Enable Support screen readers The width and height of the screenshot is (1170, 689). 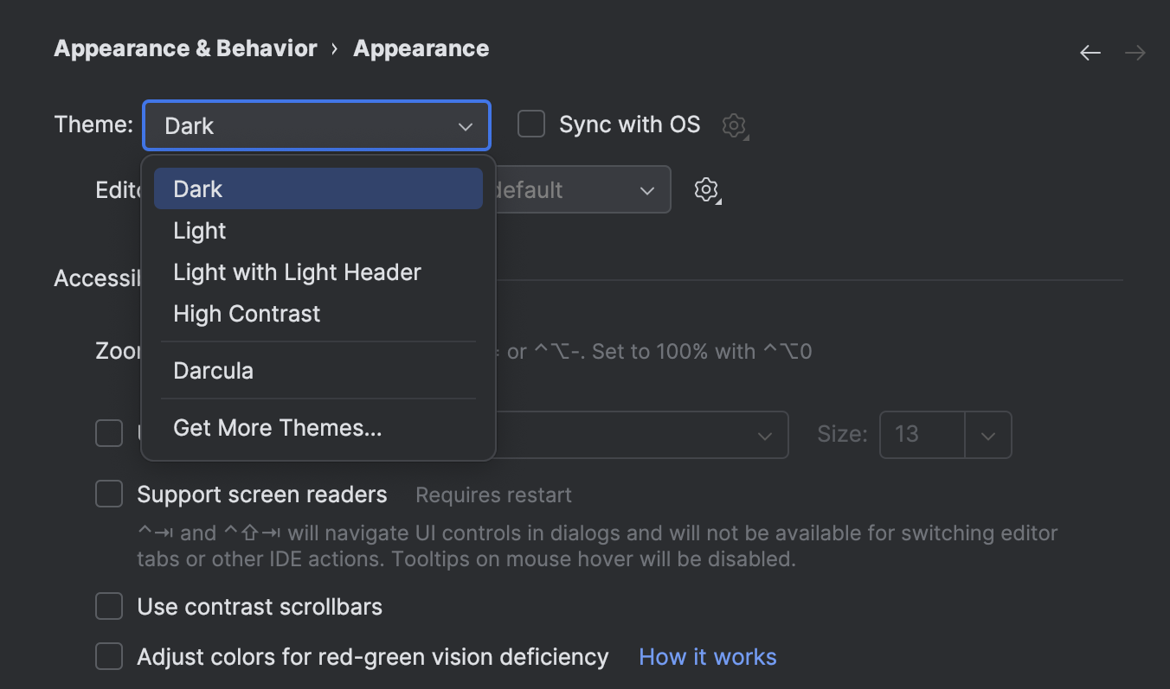coord(108,494)
